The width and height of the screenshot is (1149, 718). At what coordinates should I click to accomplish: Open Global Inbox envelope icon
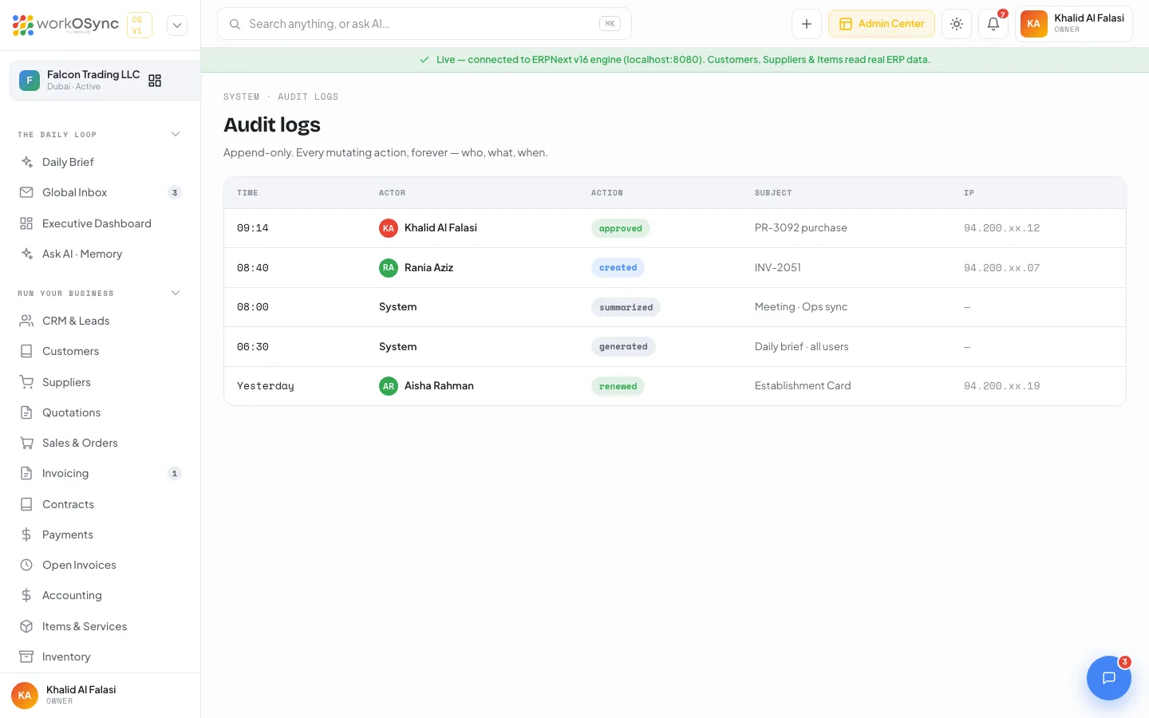click(26, 192)
